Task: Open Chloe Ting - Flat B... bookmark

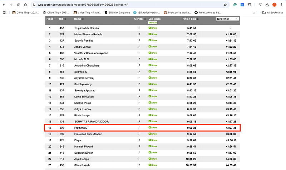Action: tap(87, 12)
